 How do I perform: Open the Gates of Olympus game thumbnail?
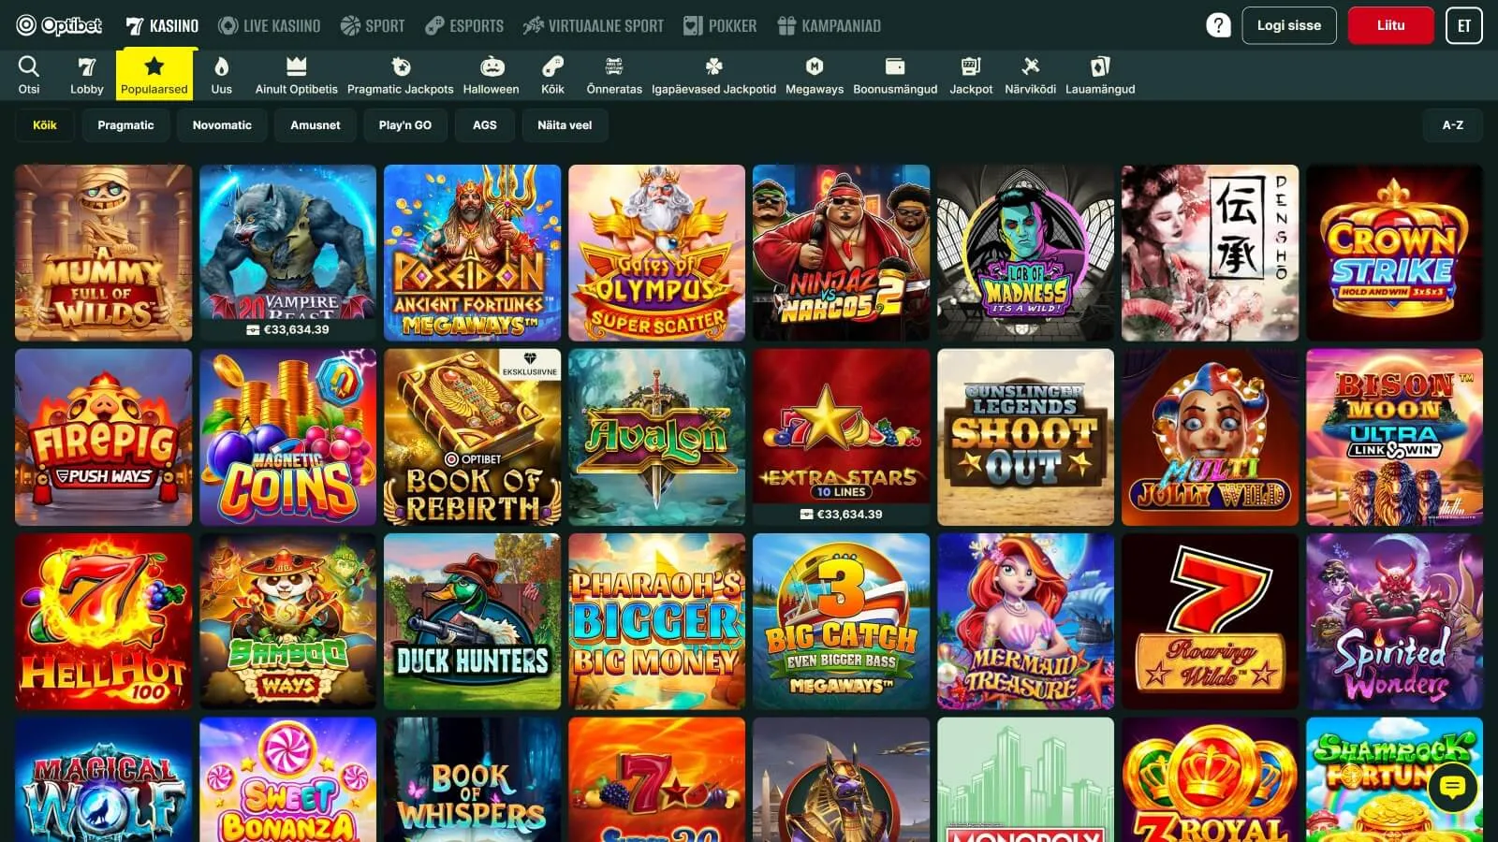click(656, 253)
